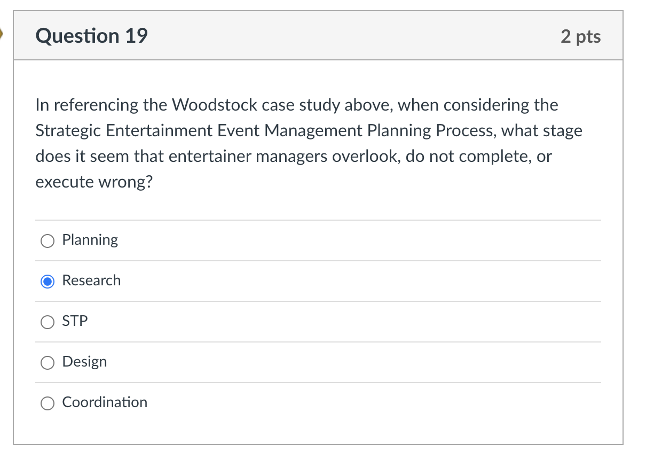Click the yellow question flag marker
This screenshot has height=467, width=646.
(2, 33)
